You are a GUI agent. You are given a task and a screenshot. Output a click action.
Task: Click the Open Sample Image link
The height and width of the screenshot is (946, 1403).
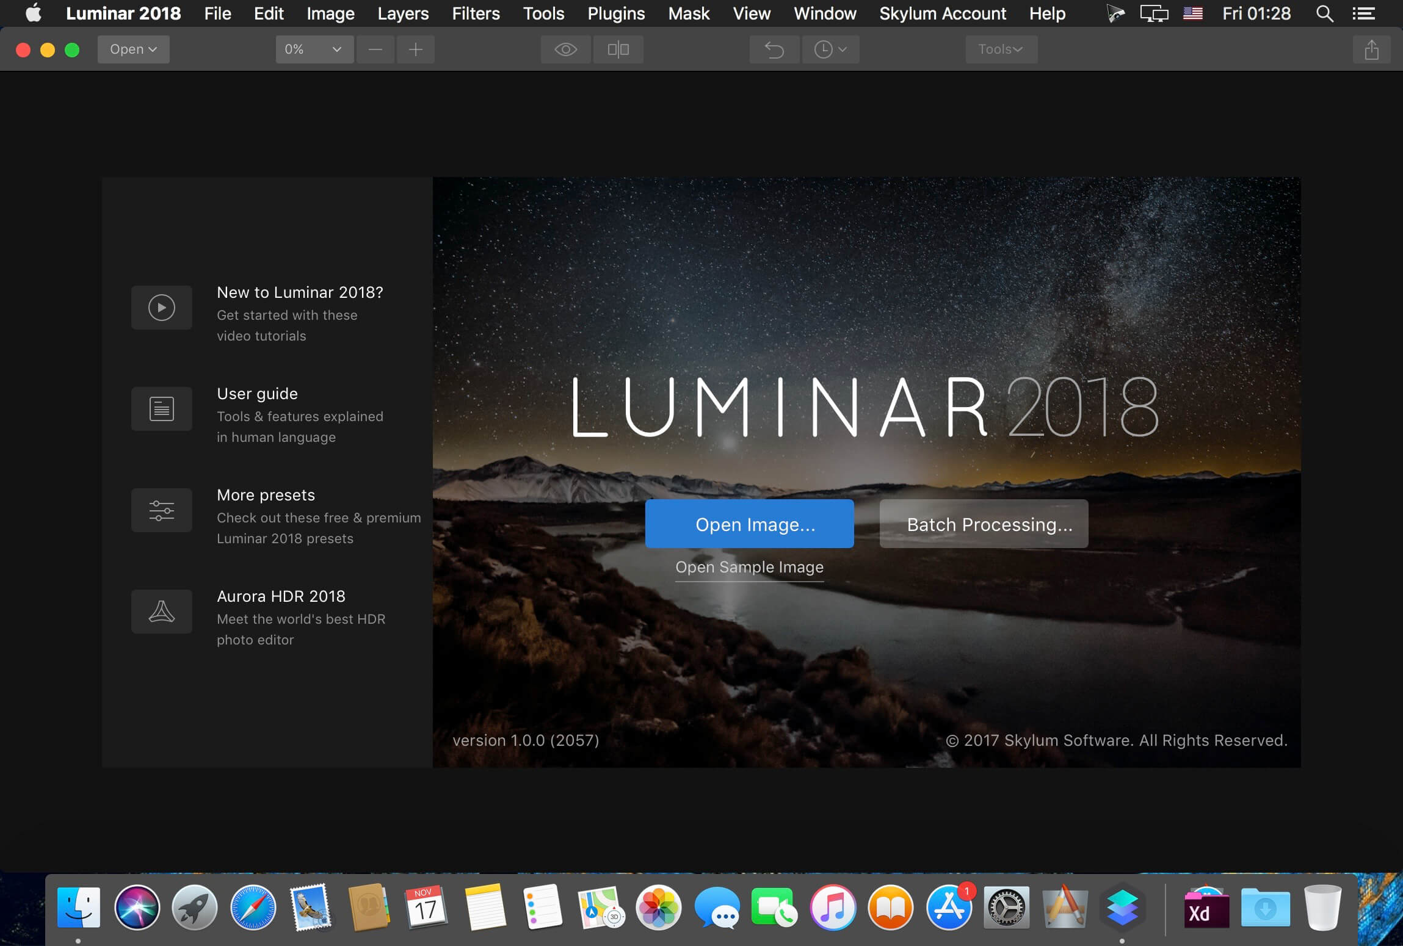[x=749, y=567]
